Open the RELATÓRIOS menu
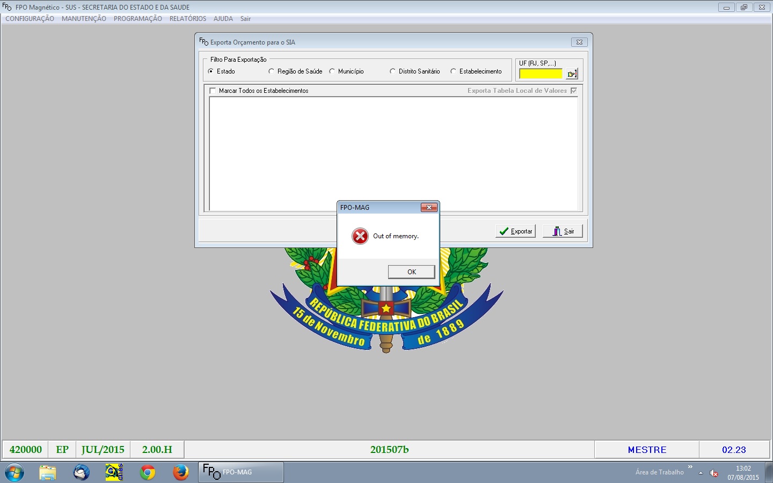This screenshot has height=483, width=773. pyautogui.click(x=187, y=19)
